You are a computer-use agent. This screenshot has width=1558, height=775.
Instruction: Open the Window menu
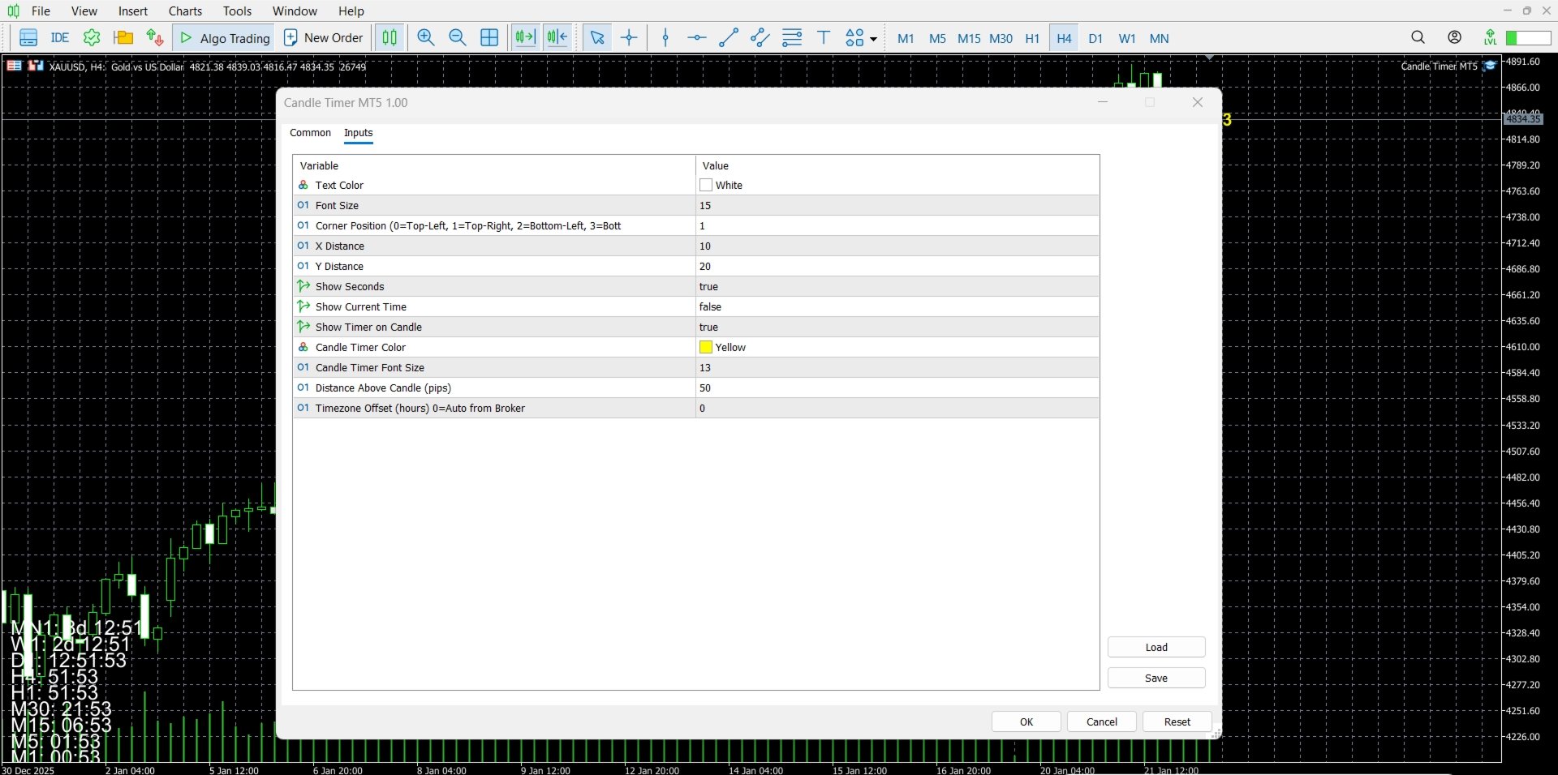pyautogui.click(x=295, y=11)
